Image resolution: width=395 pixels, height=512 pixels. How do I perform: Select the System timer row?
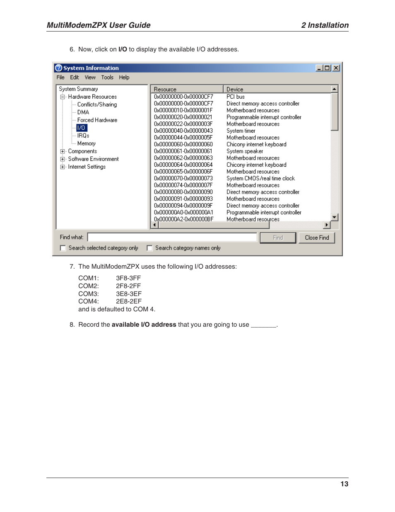click(241, 131)
